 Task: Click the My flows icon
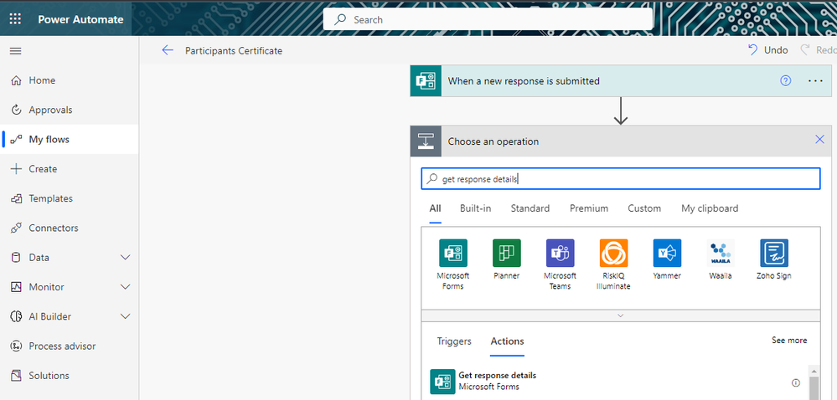coord(16,140)
